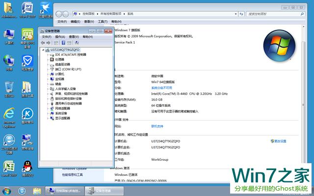Open the address bar history dropdown arrow
The width and height of the screenshot is (314, 196).
click(235, 14)
